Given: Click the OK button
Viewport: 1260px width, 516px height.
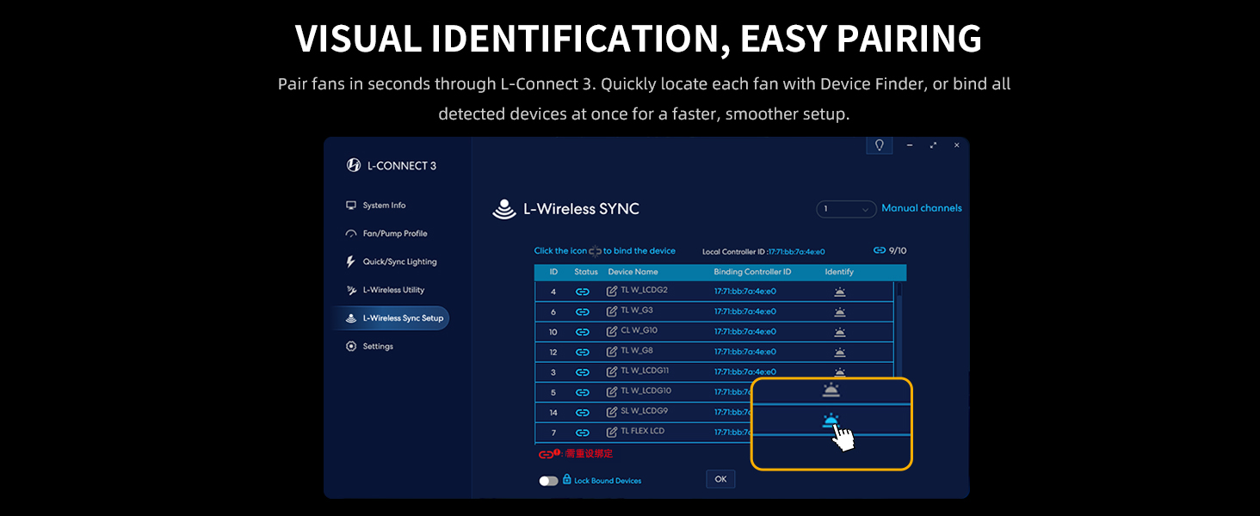Looking at the screenshot, I should click(x=721, y=479).
